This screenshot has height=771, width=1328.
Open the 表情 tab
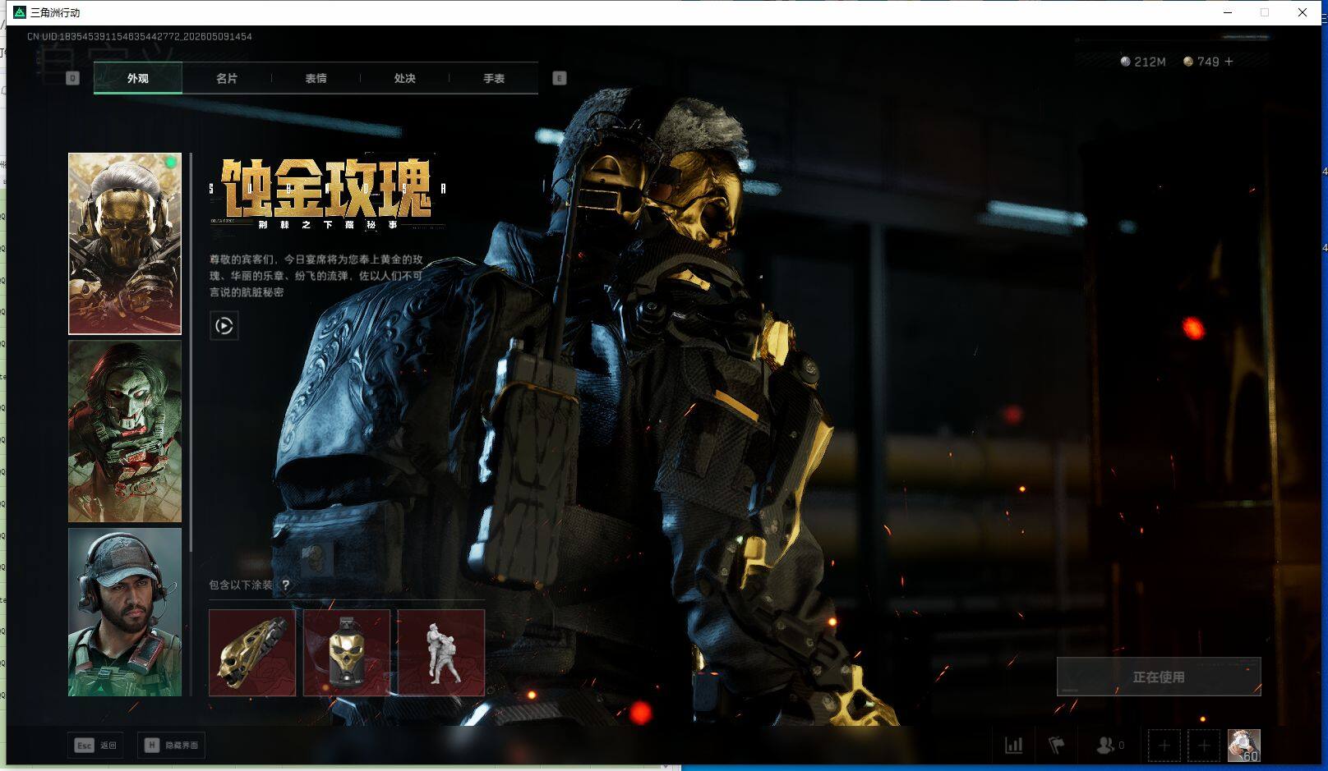pyautogui.click(x=316, y=78)
